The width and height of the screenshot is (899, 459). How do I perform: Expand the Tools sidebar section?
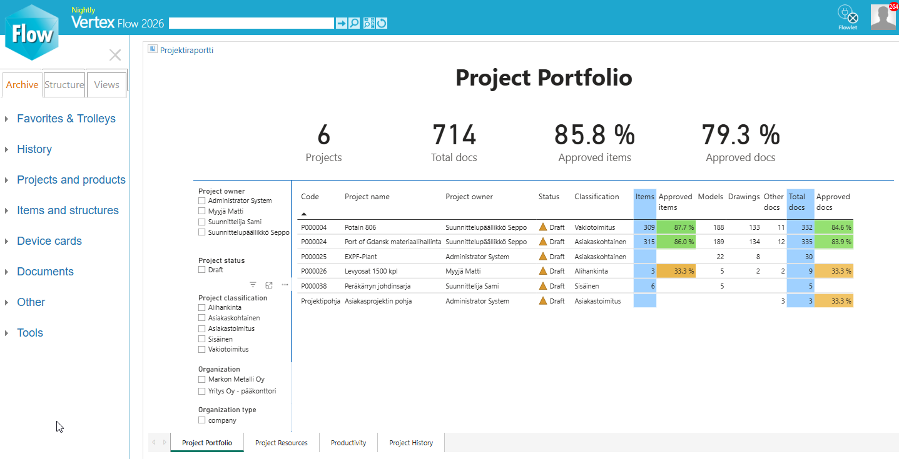tap(31, 332)
